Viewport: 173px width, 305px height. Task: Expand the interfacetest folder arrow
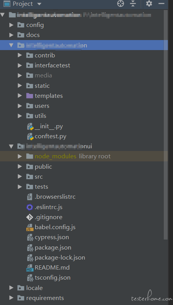pyautogui.click(x=20, y=65)
